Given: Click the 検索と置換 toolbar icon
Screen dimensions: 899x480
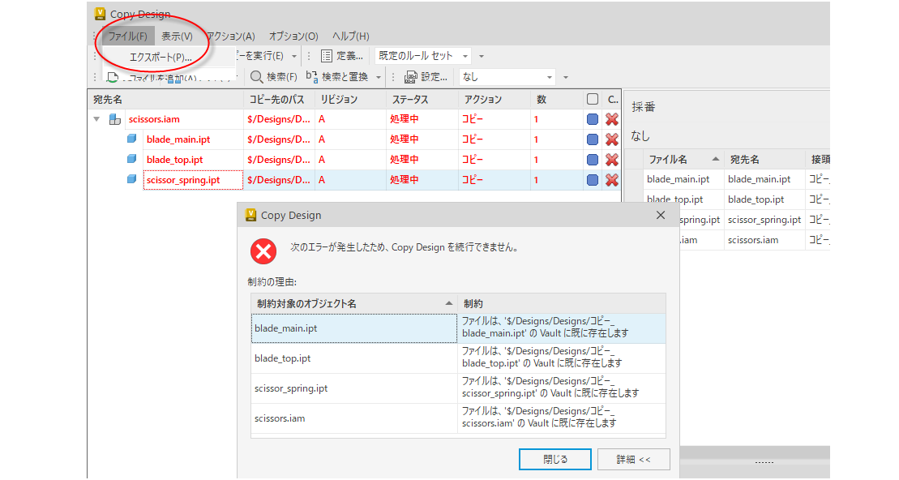Looking at the screenshot, I should 311,76.
